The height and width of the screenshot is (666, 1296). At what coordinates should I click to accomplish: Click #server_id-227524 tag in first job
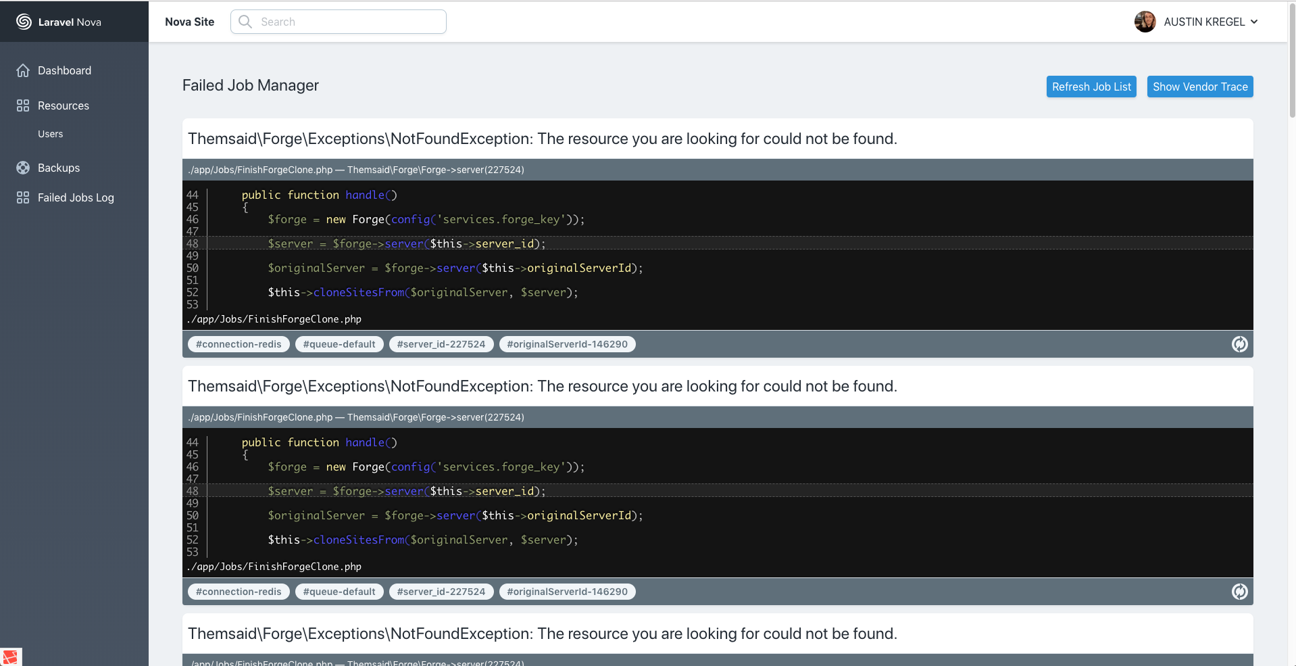(x=441, y=344)
